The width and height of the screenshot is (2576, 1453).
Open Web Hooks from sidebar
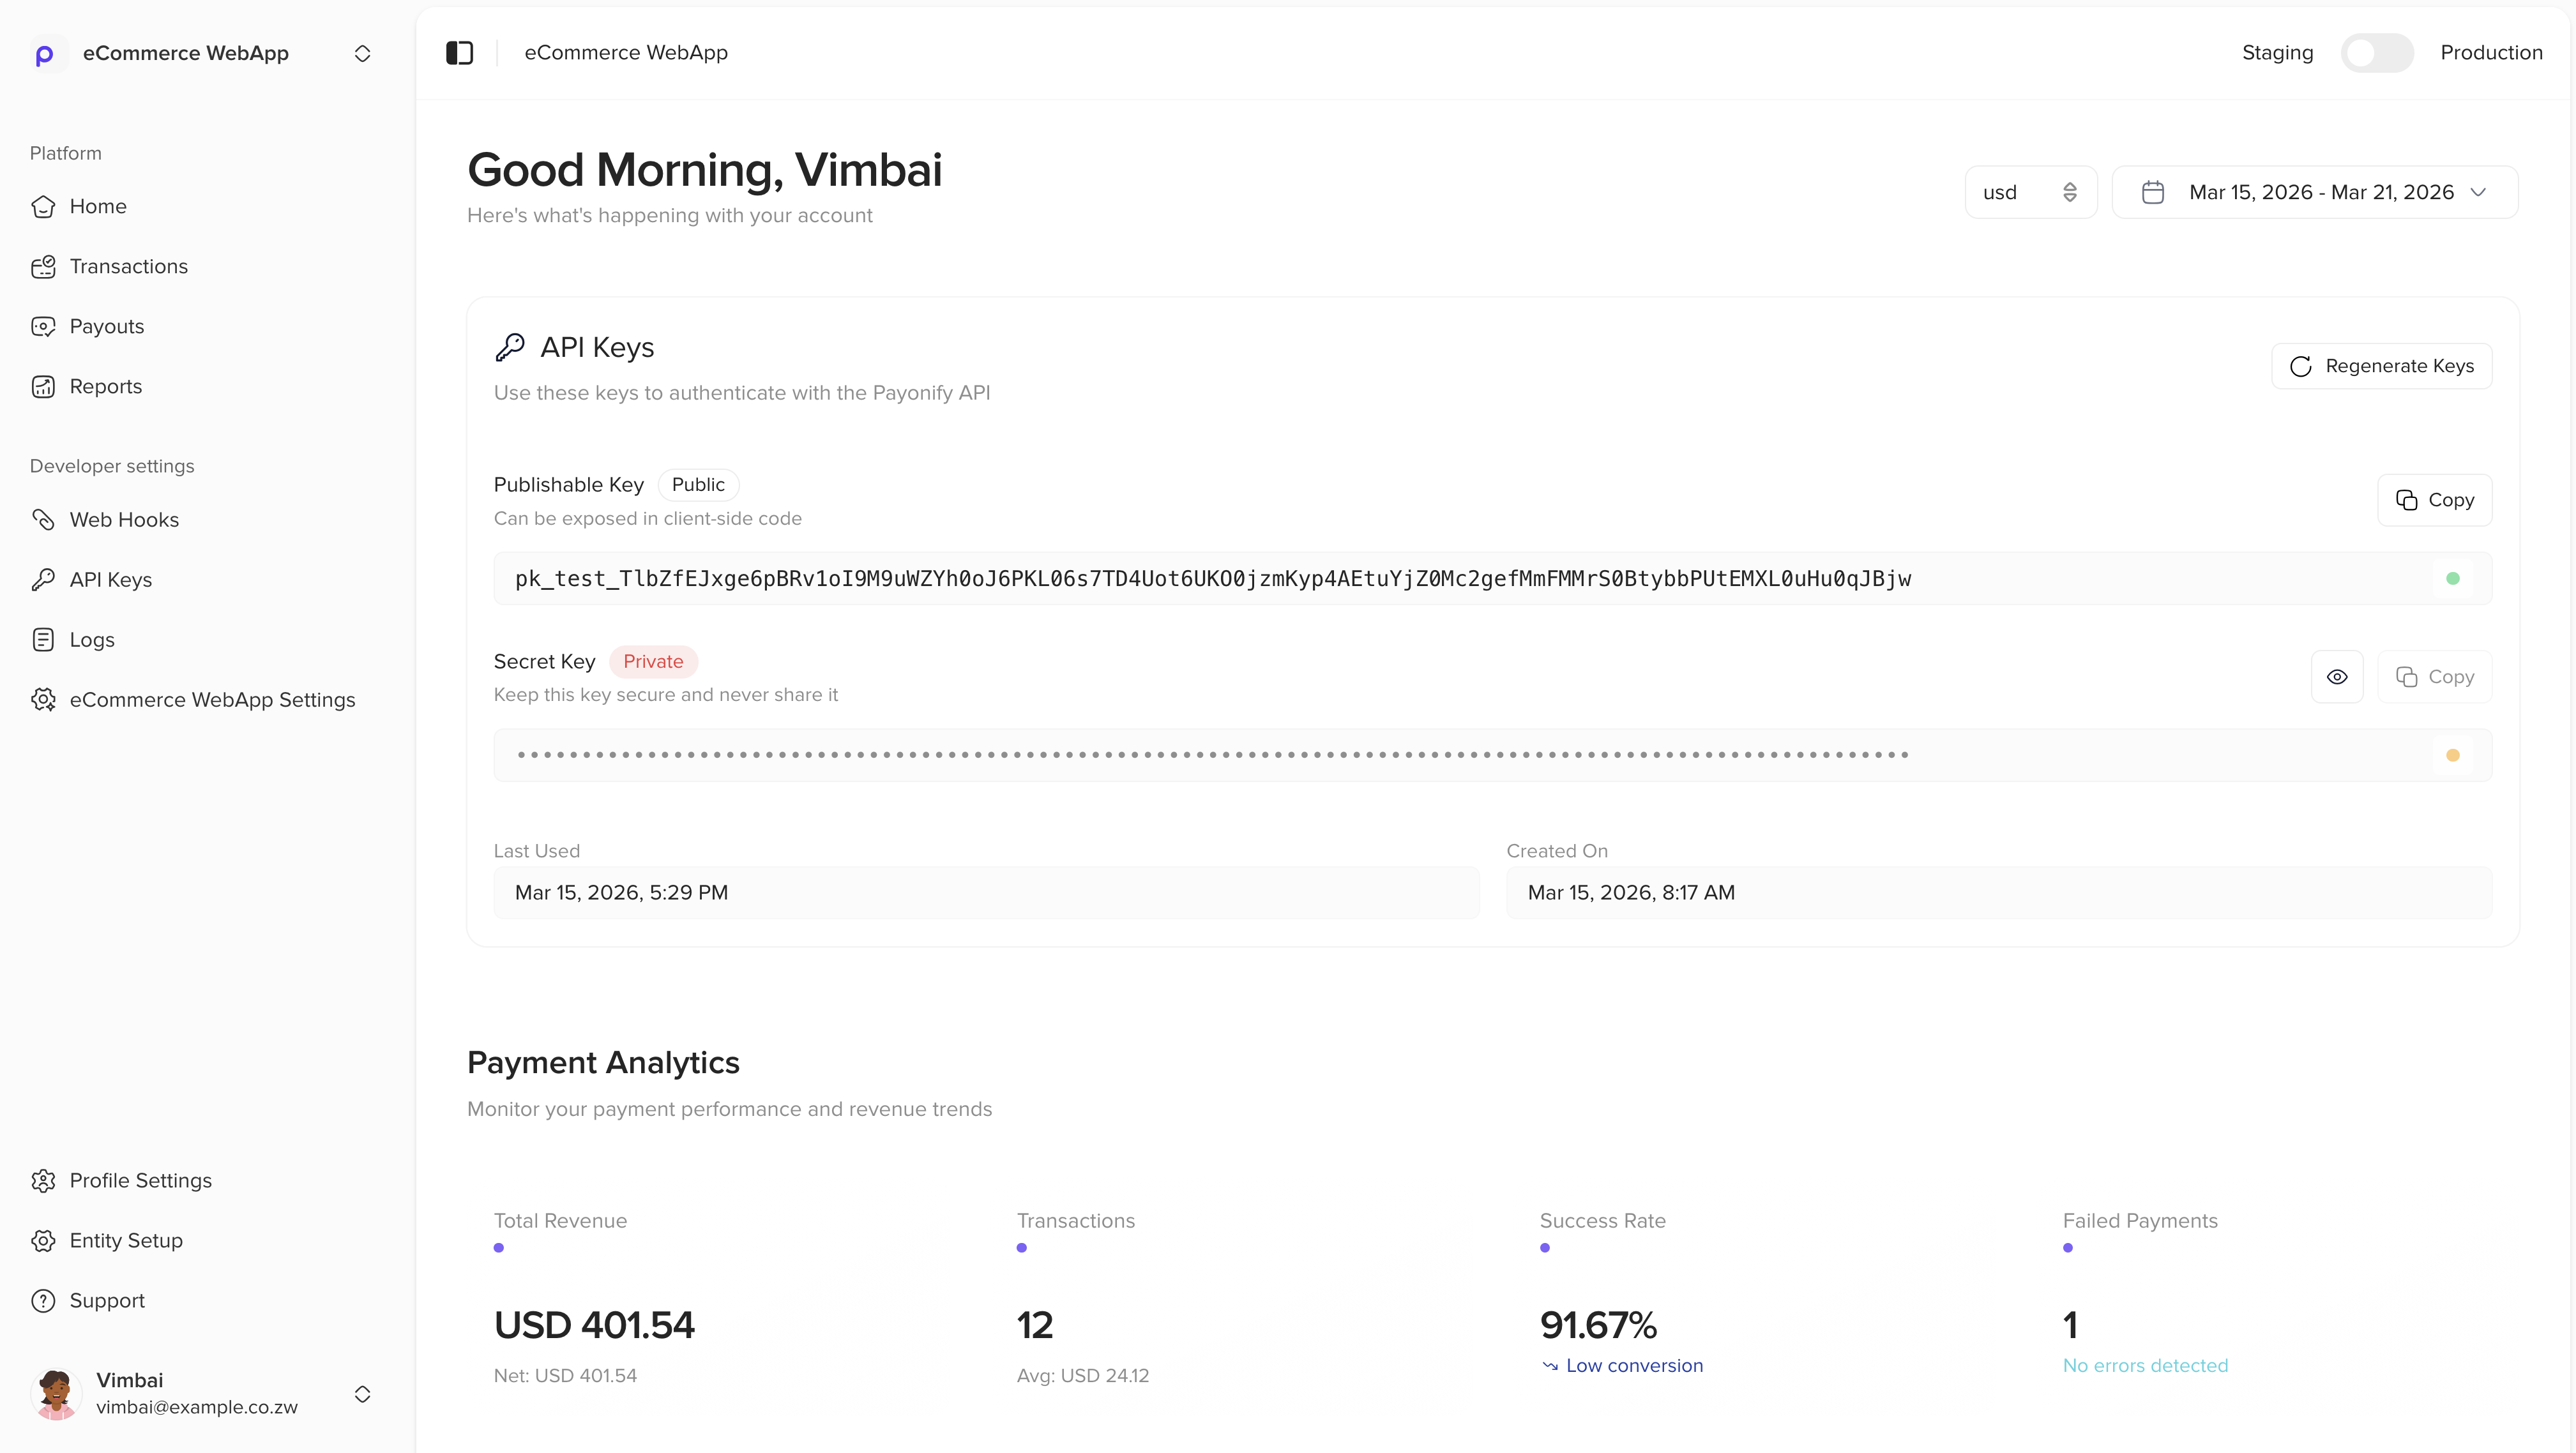coord(124,520)
